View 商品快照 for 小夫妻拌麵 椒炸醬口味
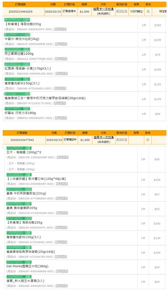This screenshot has height=291, width=168. click(x=62, y=184)
